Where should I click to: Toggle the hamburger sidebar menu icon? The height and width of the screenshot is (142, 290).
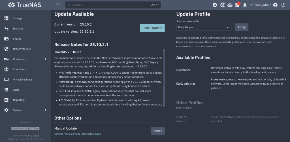pyautogui.click(x=57, y=5)
